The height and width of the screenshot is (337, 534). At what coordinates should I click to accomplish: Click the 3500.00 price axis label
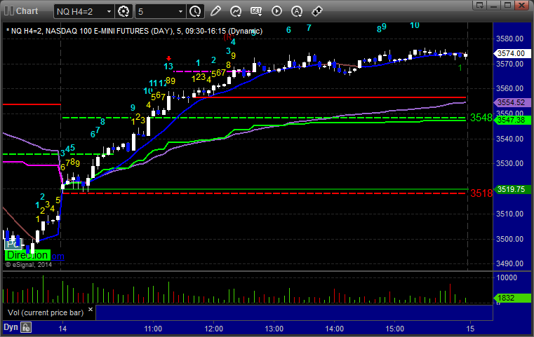509,239
